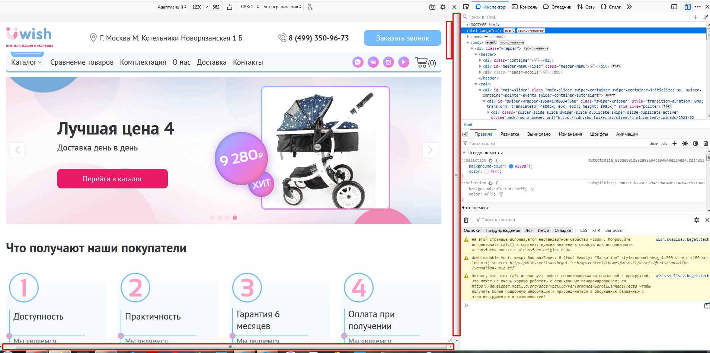
Task: Expand the header-menu-fixed div node
Action: (480, 66)
